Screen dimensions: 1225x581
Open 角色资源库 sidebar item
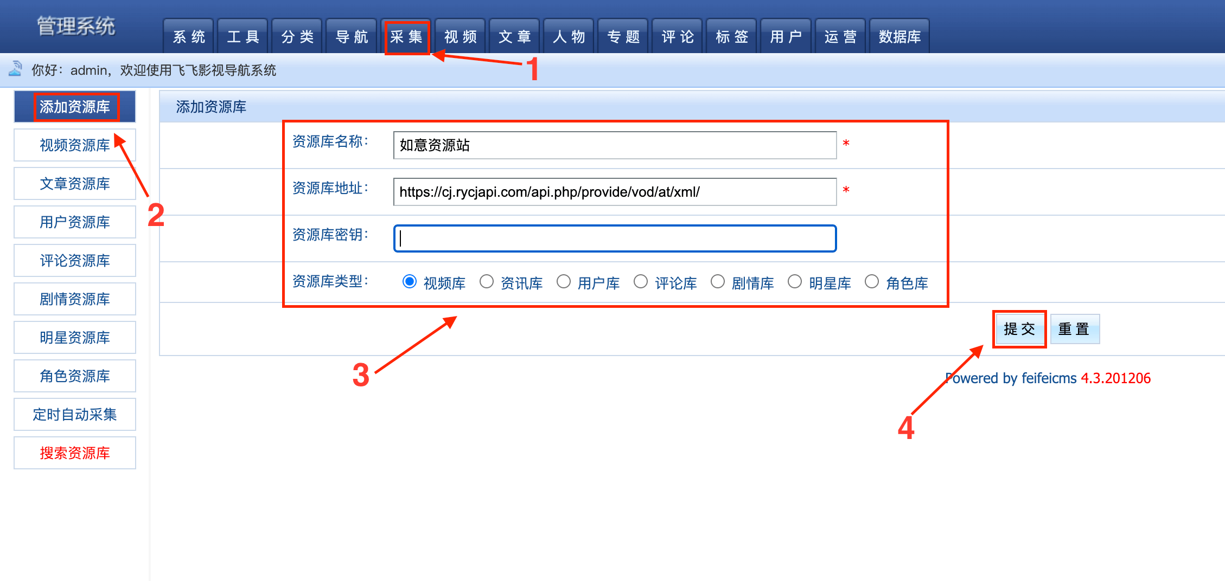[x=75, y=376]
